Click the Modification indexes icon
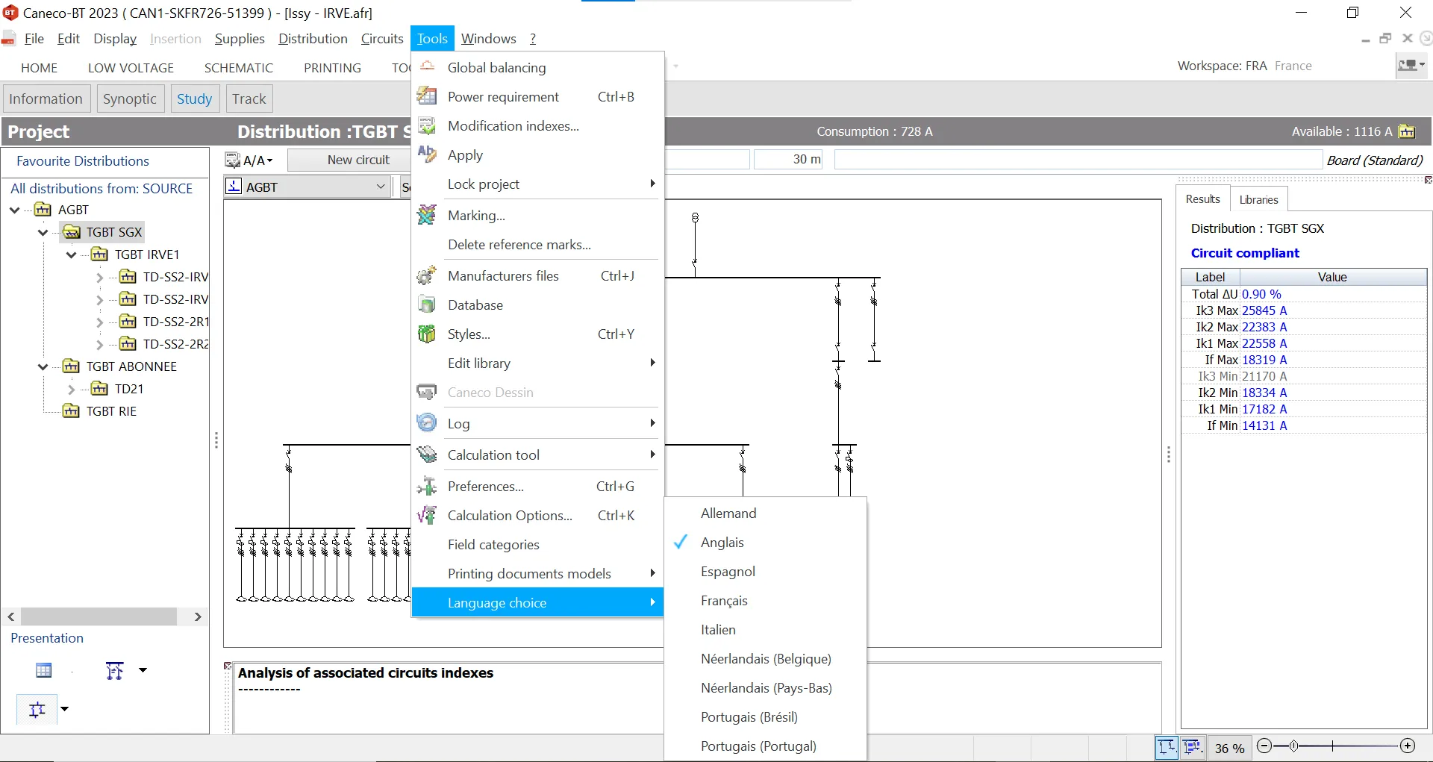The width and height of the screenshot is (1433, 762). (427, 125)
